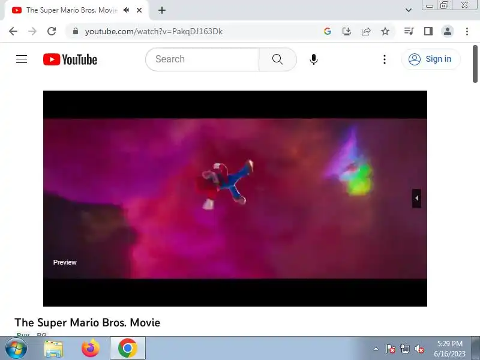The image size is (480, 360).
Task: Click the volume tray speaker icon
Action: tap(419, 349)
